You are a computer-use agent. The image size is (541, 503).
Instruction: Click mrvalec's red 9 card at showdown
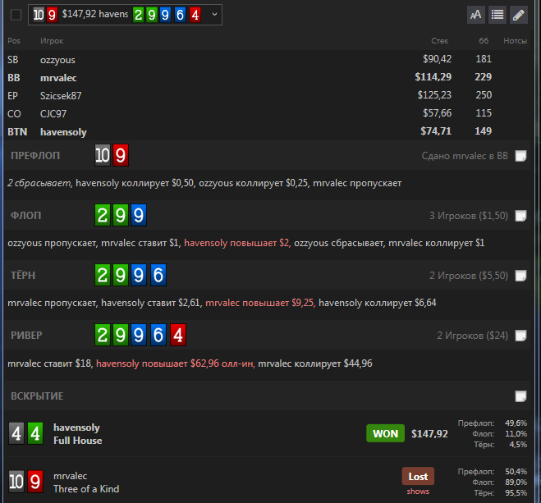35,482
